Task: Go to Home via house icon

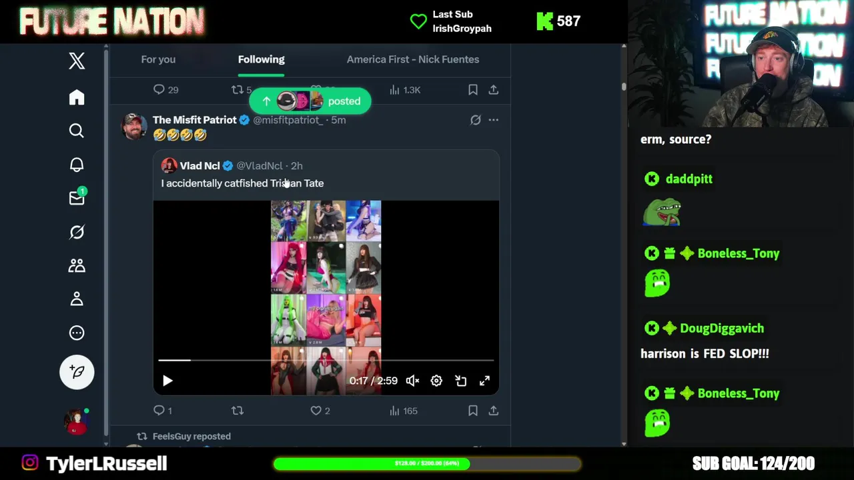Action: (x=77, y=97)
